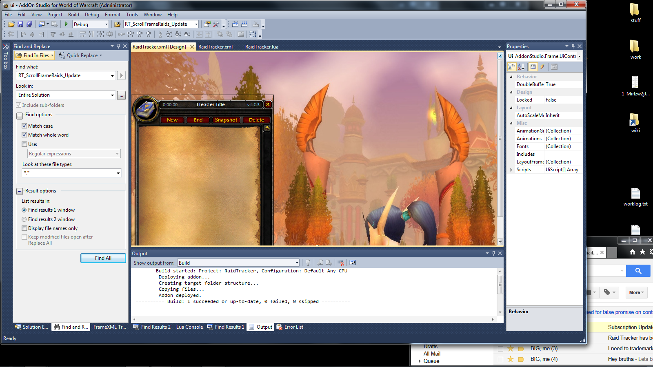653x367 pixels.
Task: Click the Output panel vertical scrollbar thumb
Action: click(x=500, y=284)
